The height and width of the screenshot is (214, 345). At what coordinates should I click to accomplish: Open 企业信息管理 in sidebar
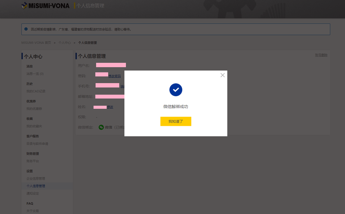click(x=36, y=178)
